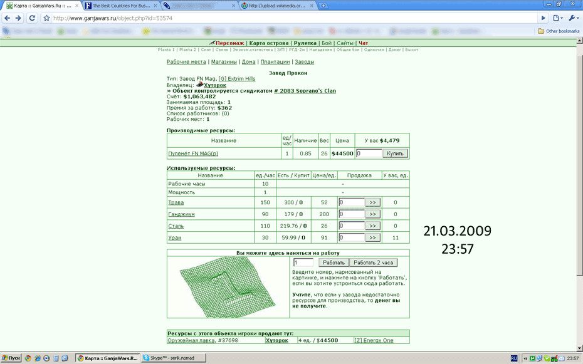This screenshot has width=583, height=364.
Task: Close the Карта :: GanjaWars.Ru tab
Action: pos(77,6)
